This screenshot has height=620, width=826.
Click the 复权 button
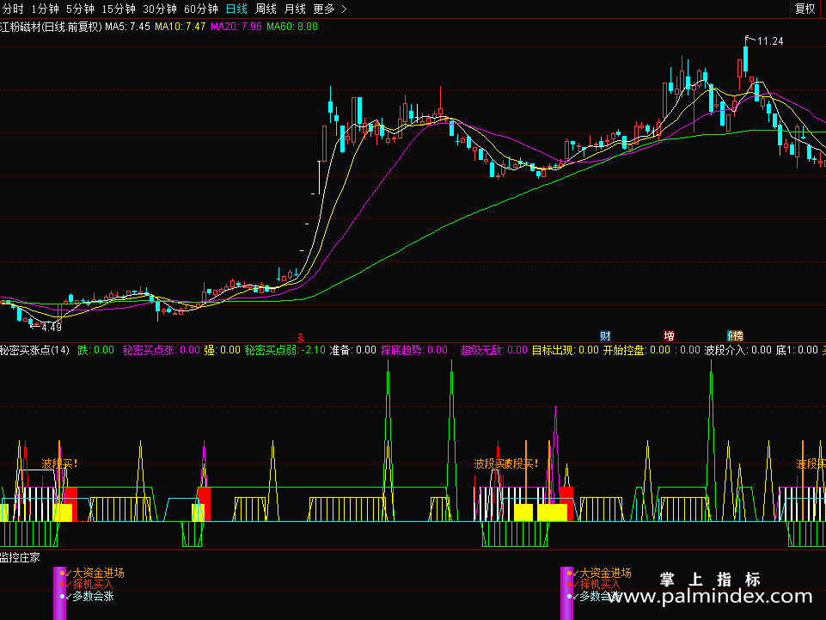tap(805, 9)
